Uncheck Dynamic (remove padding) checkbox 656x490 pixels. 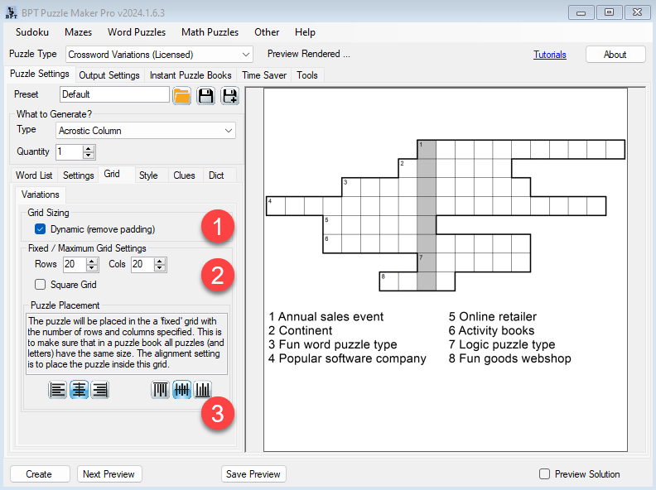pos(40,229)
